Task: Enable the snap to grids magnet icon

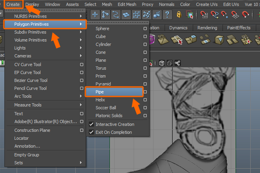Action: click(203, 15)
